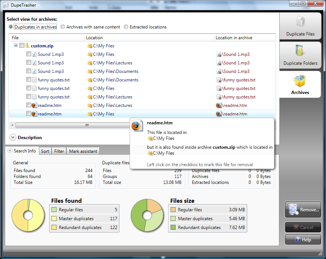The height and width of the screenshot is (259, 326).
Task: Mark Sound 1.mp3 in C:\My Files\Lectures
Action: tap(29, 63)
